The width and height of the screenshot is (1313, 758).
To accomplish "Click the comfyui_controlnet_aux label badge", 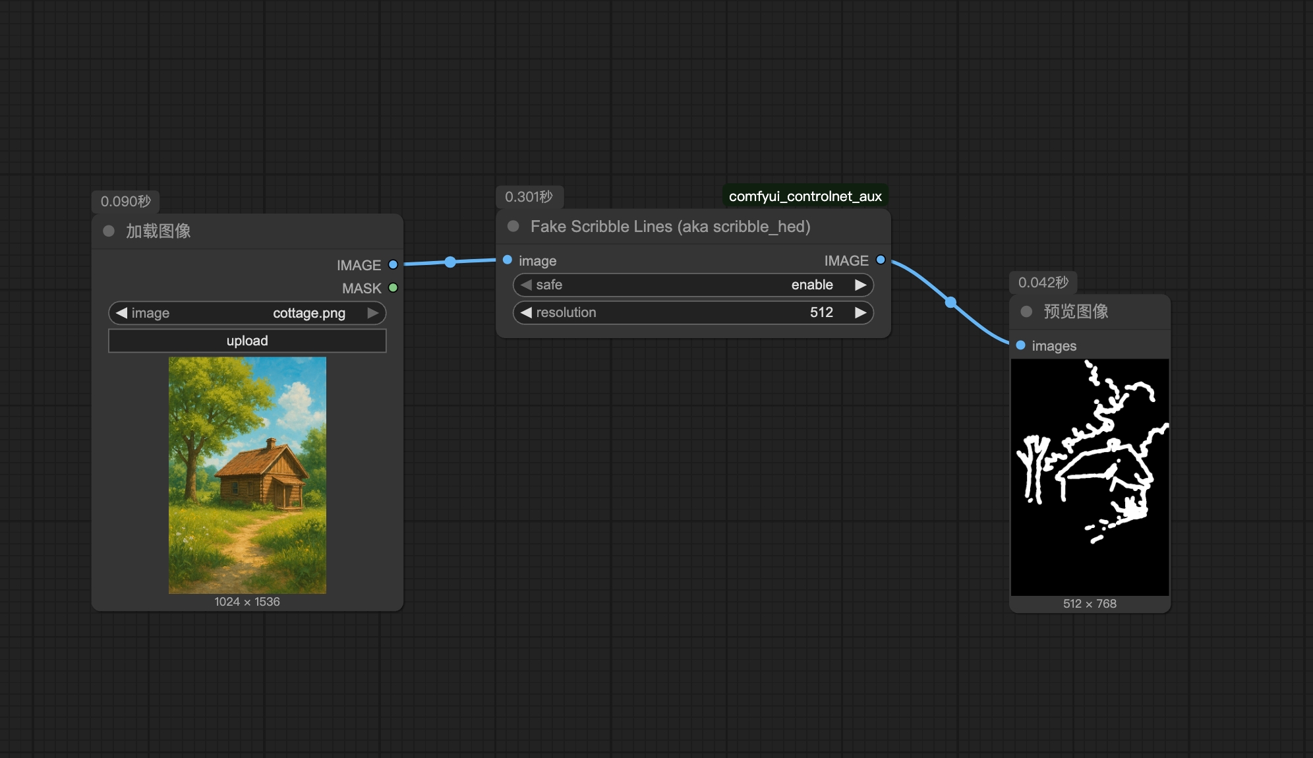I will tap(805, 196).
